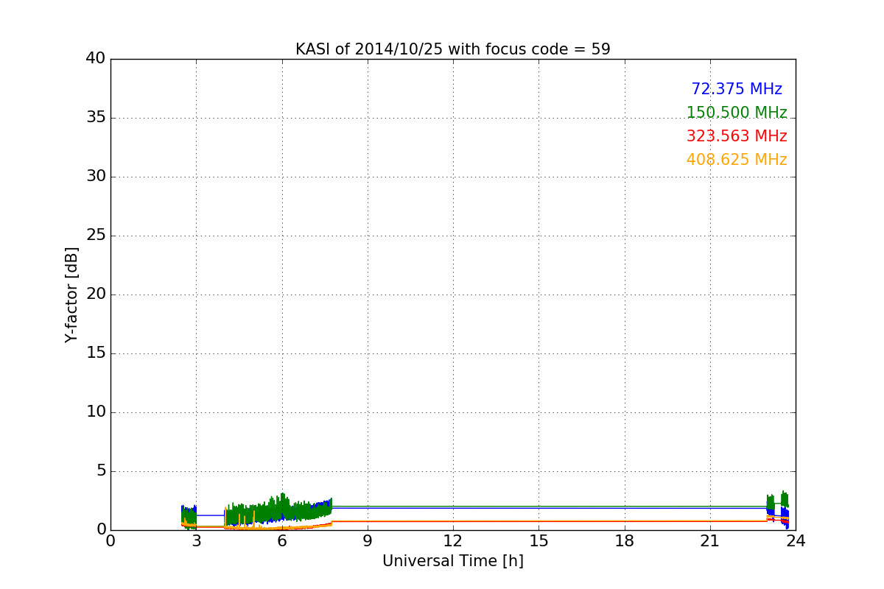Click the x-axis tick label 18
Image resolution: width=884 pixels, height=589 pixels.
[x=625, y=541]
